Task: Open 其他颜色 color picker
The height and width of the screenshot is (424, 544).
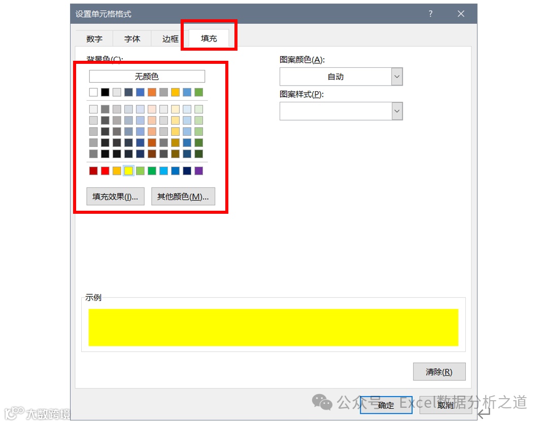Action: pyautogui.click(x=183, y=197)
